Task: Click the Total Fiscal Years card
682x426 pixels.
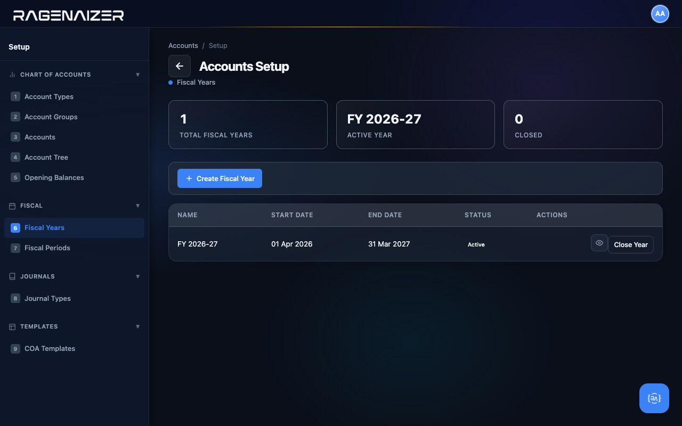Action: tap(248, 125)
